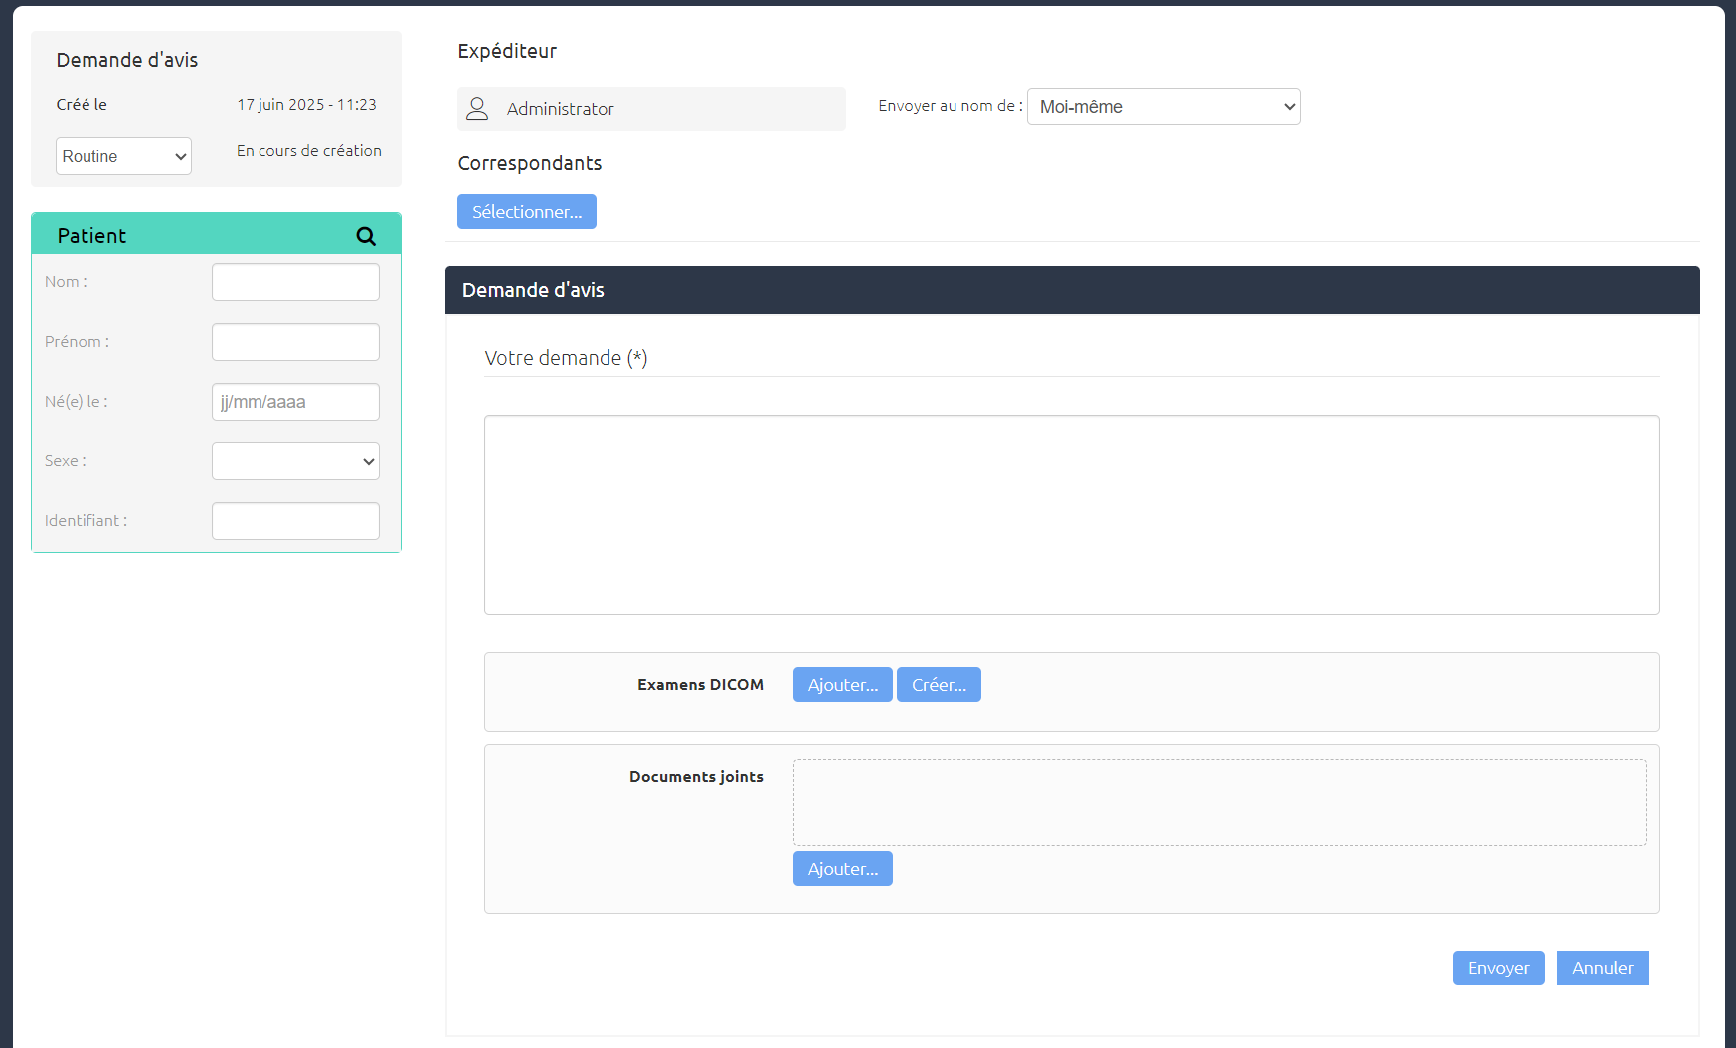Click the Annuler button

[x=1603, y=968]
